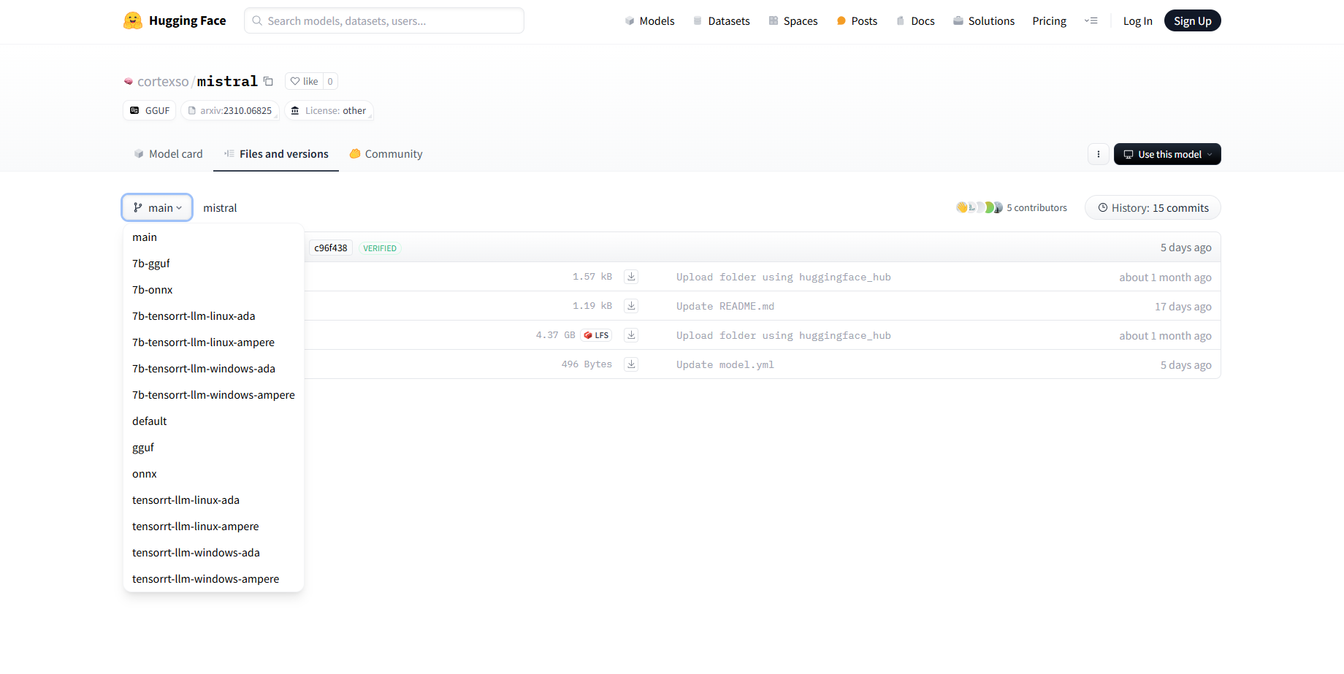This screenshot has width=1344, height=674.
Task: Copy model name with copy icon
Action: tap(268, 81)
